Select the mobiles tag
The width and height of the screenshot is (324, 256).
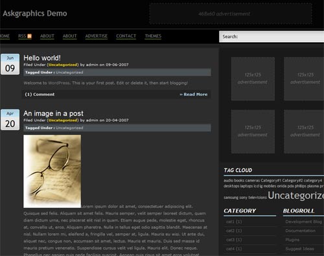270,186
